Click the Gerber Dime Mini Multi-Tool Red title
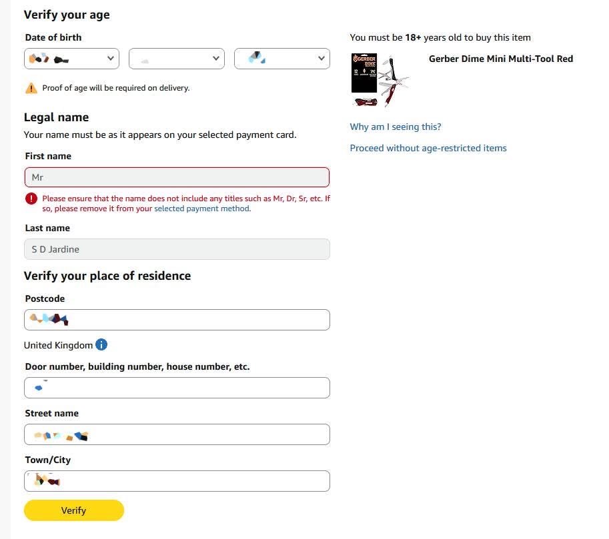 (x=501, y=59)
